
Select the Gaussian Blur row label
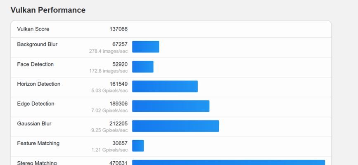click(34, 123)
